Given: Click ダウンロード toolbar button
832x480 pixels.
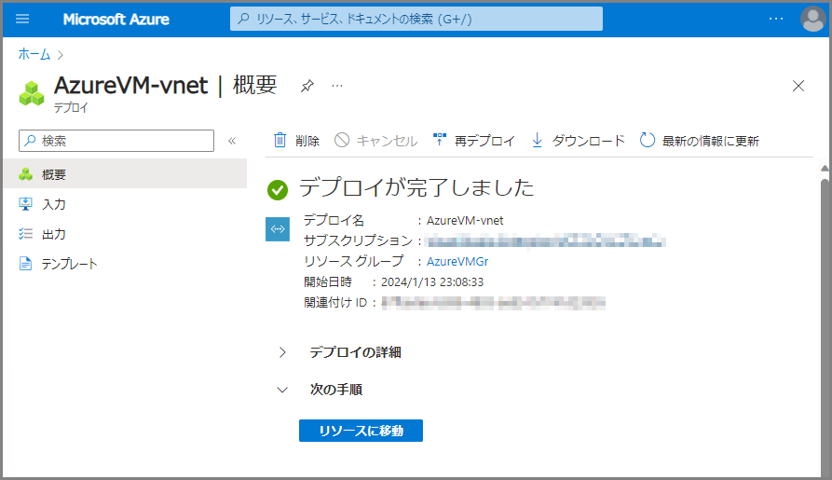Looking at the screenshot, I should (x=578, y=141).
